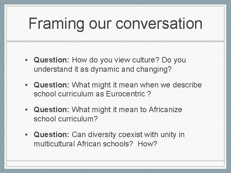Click the second bold 'Question:' label
Image resolution: width=231 pixels, height=173 pixels.
tap(51, 85)
